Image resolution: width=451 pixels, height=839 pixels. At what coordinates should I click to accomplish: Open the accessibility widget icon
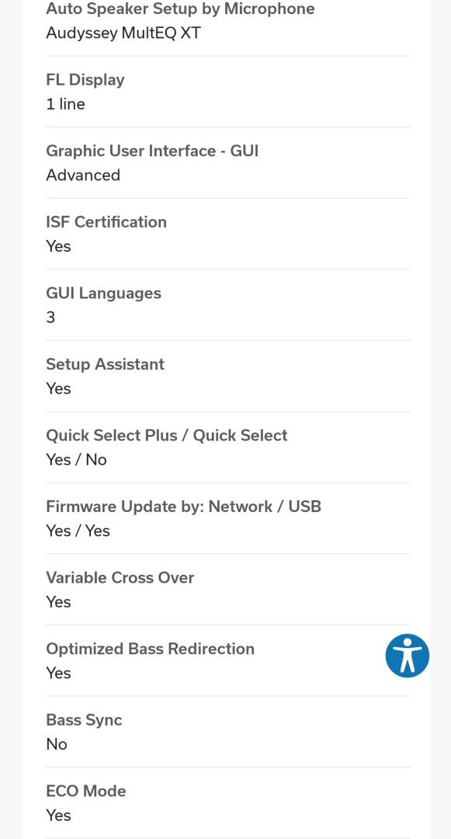click(x=408, y=656)
